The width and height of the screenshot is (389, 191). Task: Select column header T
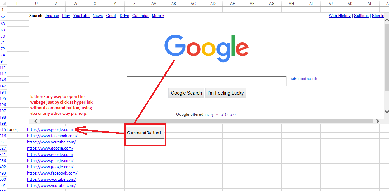[x=17, y=3]
